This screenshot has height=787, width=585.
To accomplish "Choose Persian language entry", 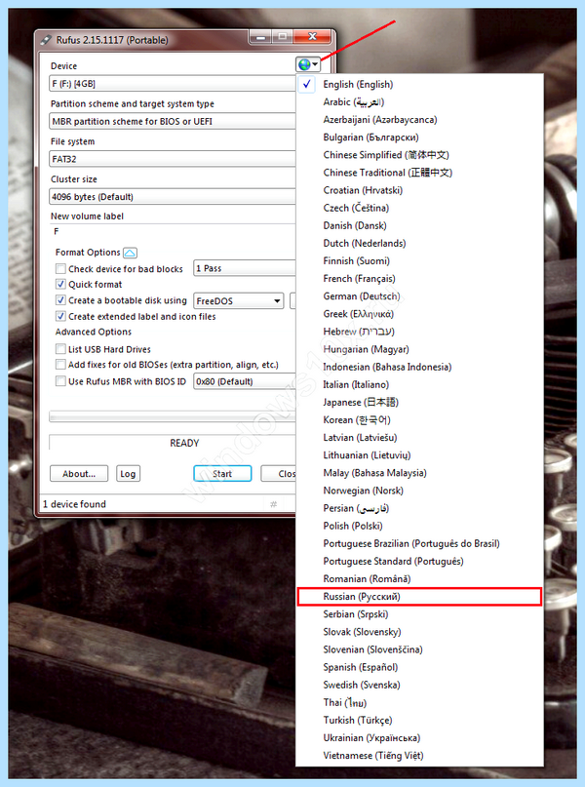I will (419, 508).
